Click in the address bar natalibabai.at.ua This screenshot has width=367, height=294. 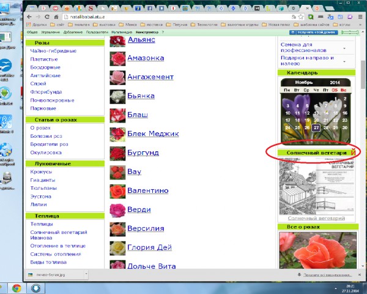coord(176,17)
